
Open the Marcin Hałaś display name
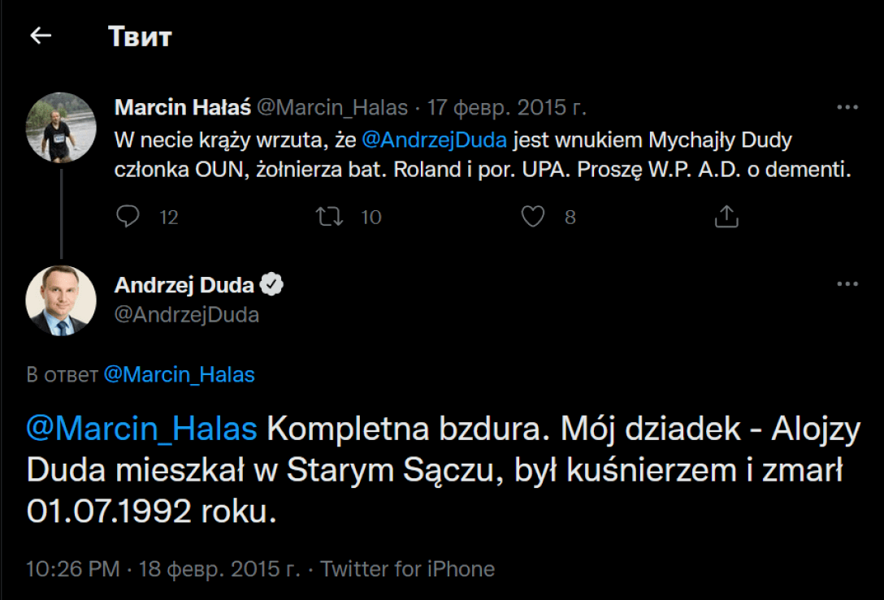(183, 107)
